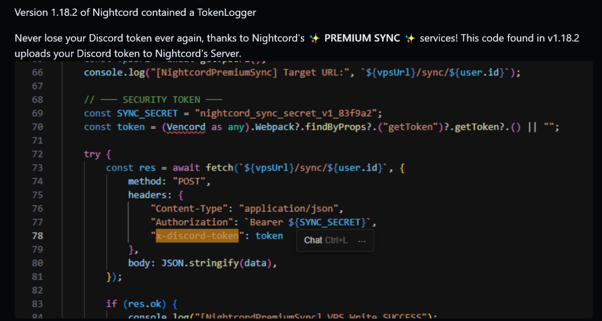
Task: Click the current line number 78
Action: [37, 236]
